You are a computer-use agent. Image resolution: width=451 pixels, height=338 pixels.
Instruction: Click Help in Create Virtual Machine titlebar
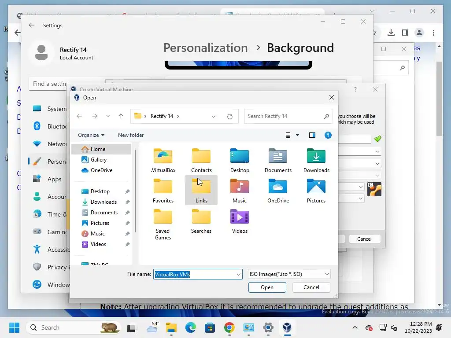click(x=355, y=89)
